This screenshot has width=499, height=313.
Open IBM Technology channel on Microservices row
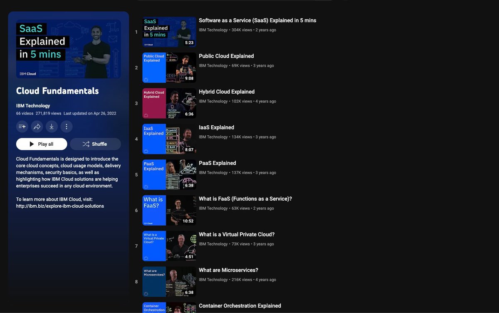[213, 280]
